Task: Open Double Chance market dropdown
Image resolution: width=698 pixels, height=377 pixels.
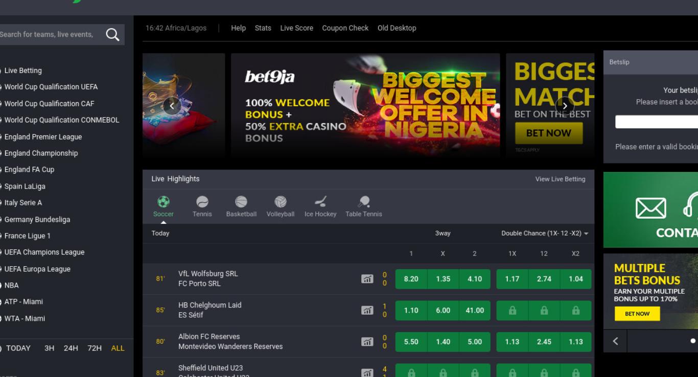Action: click(x=545, y=233)
